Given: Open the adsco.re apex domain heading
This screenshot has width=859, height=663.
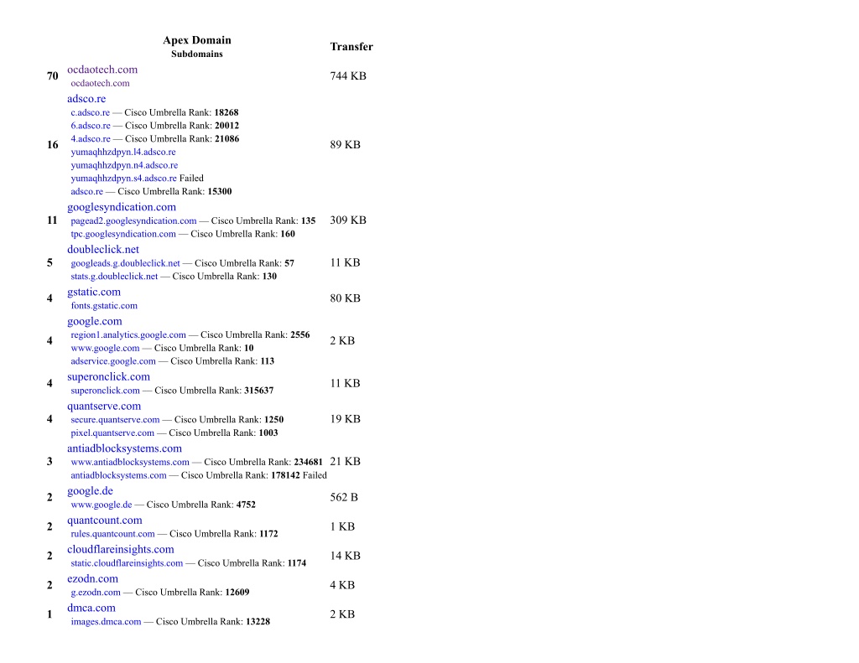Looking at the screenshot, I should click(x=86, y=99).
